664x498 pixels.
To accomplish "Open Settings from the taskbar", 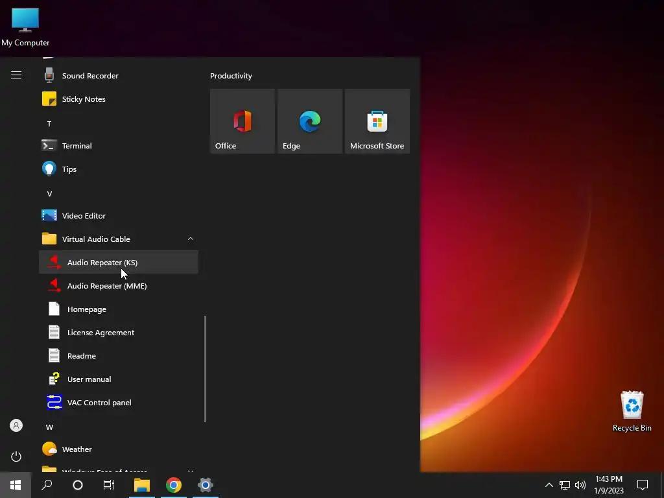I will pyautogui.click(x=206, y=485).
